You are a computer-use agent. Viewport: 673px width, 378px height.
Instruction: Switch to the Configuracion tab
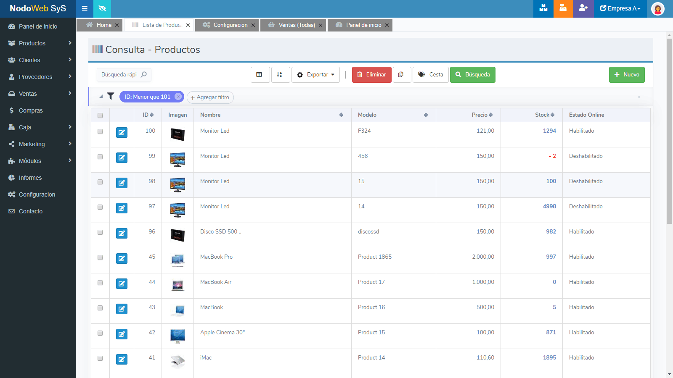(x=230, y=25)
